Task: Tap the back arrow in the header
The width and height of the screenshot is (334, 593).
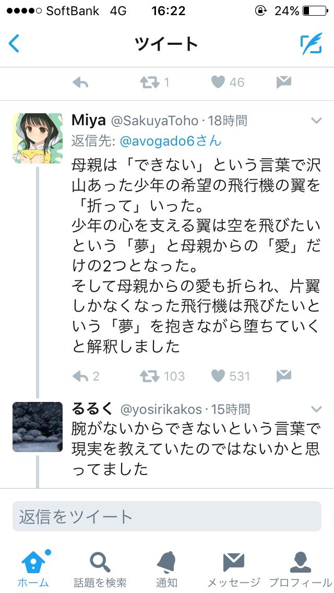Action: pyautogui.click(x=14, y=43)
